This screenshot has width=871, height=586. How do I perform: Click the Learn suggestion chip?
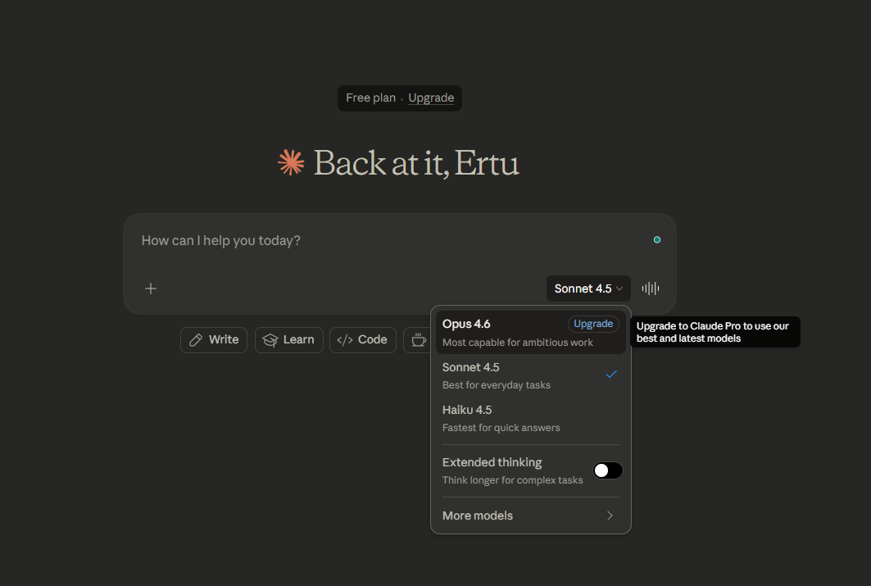289,340
